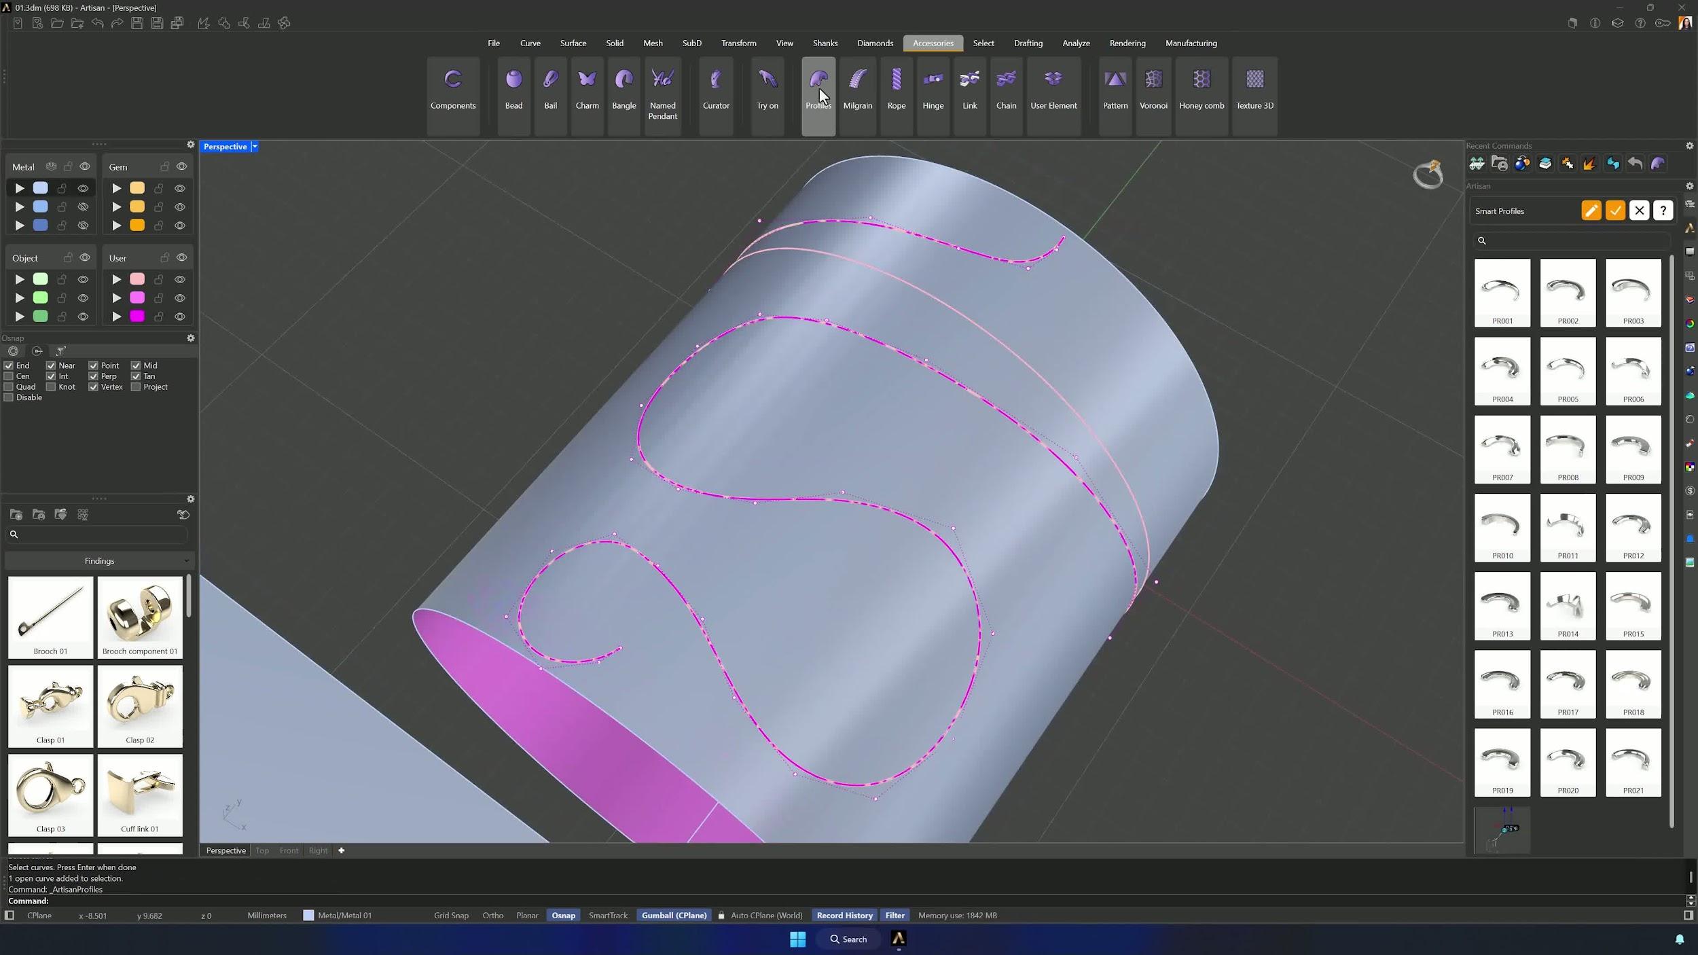Confirm Smart Profiles with the checkmark icon
The width and height of the screenshot is (1698, 955).
click(x=1615, y=211)
